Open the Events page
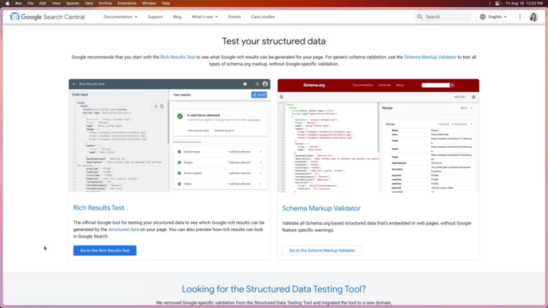Screen dimensions: 548x308 (x=235, y=17)
